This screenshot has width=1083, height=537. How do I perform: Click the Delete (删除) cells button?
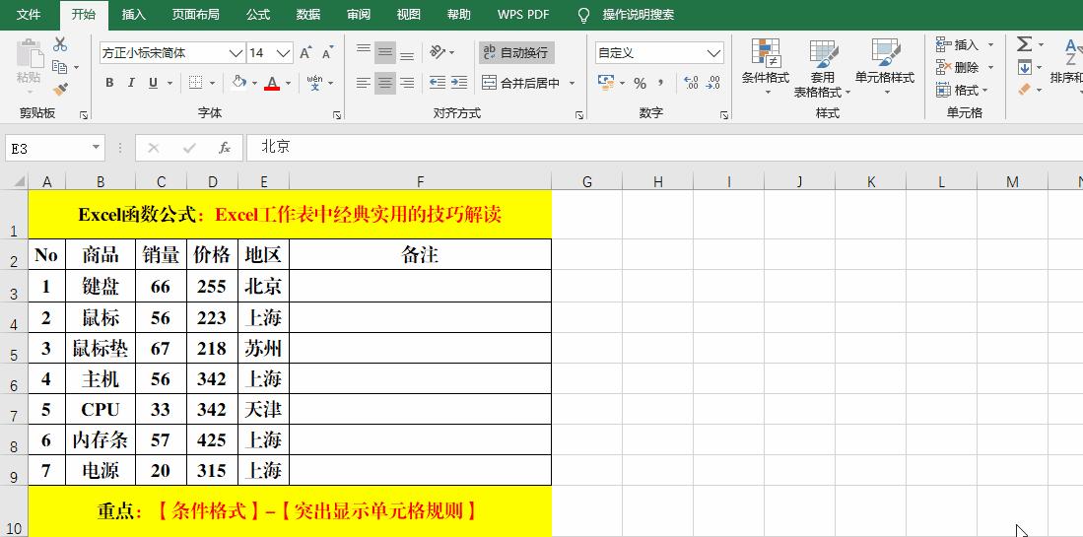pos(958,68)
